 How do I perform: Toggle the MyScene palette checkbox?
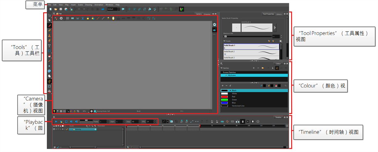pyautogui.click(x=226, y=75)
